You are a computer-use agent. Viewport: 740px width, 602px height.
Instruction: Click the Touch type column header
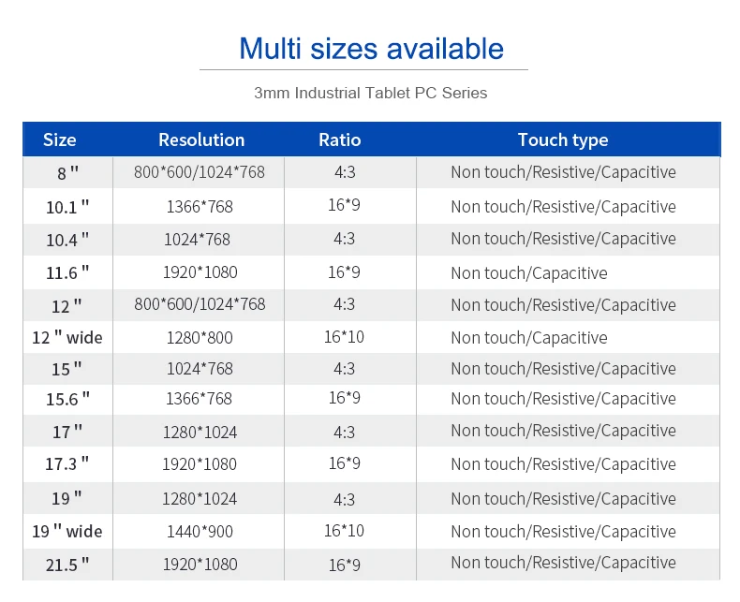(x=563, y=139)
